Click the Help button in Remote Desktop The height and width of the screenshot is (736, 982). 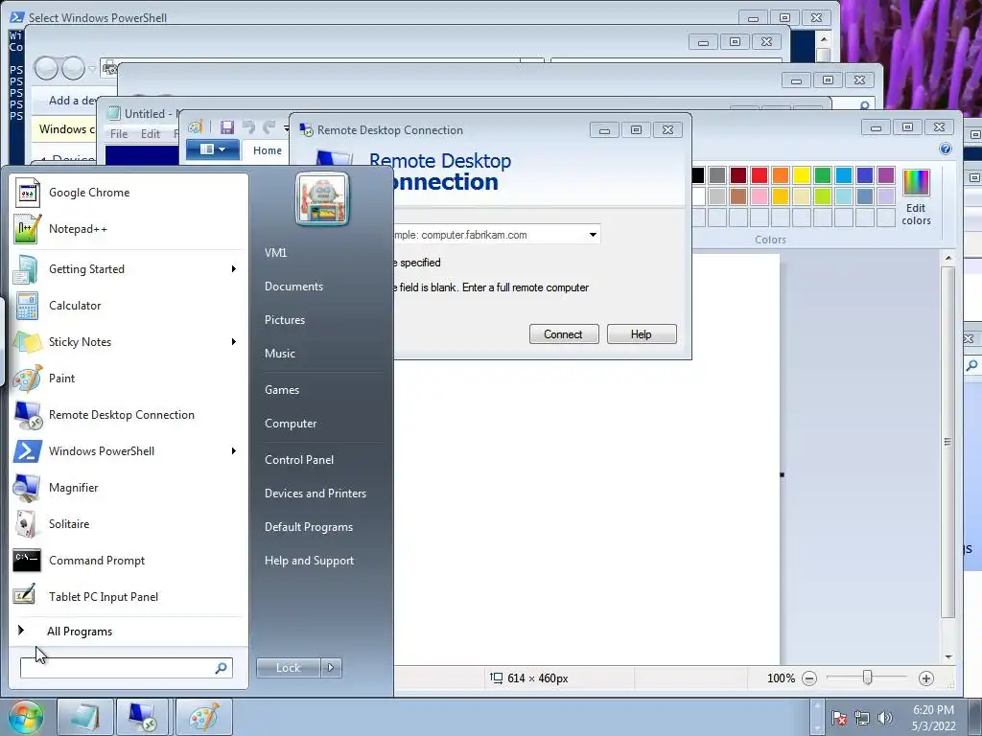[642, 334]
